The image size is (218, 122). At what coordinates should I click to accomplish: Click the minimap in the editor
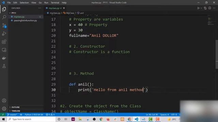click(211, 21)
